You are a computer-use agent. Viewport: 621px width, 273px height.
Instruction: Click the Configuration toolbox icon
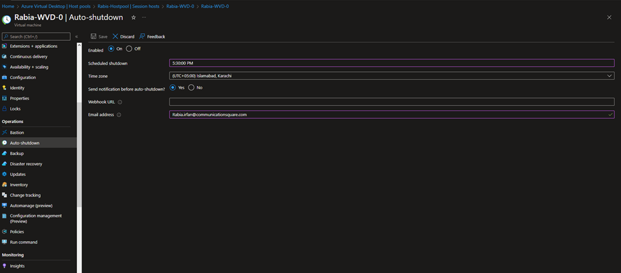tap(4, 77)
